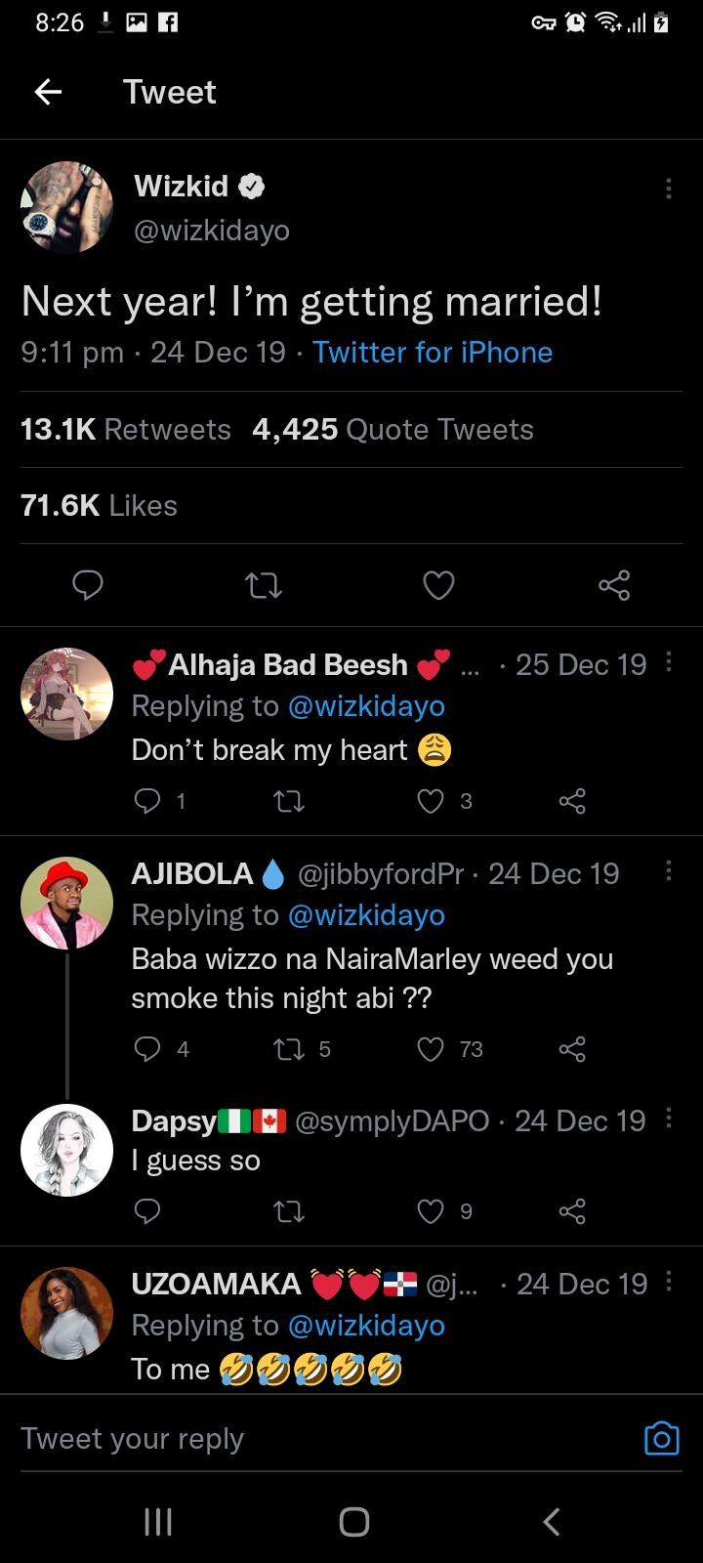Like Wizkid's main tweet

438,585
